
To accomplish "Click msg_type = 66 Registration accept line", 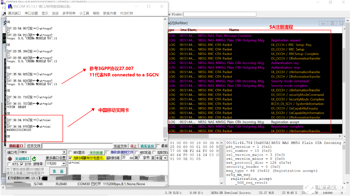I will (x=272, y=171).
